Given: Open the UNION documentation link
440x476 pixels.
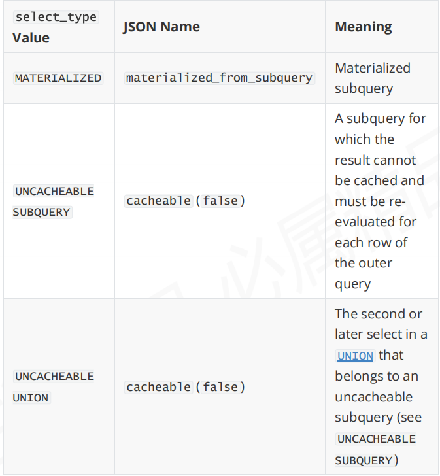Looking at the screenshot, I should click(355, 356).
